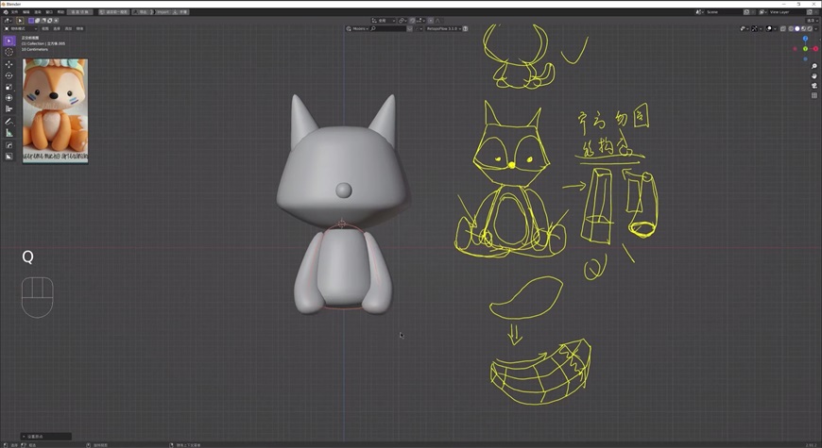
Task: Switch perspective/orthographic grid gizmo icon
Action: (814, 95)
